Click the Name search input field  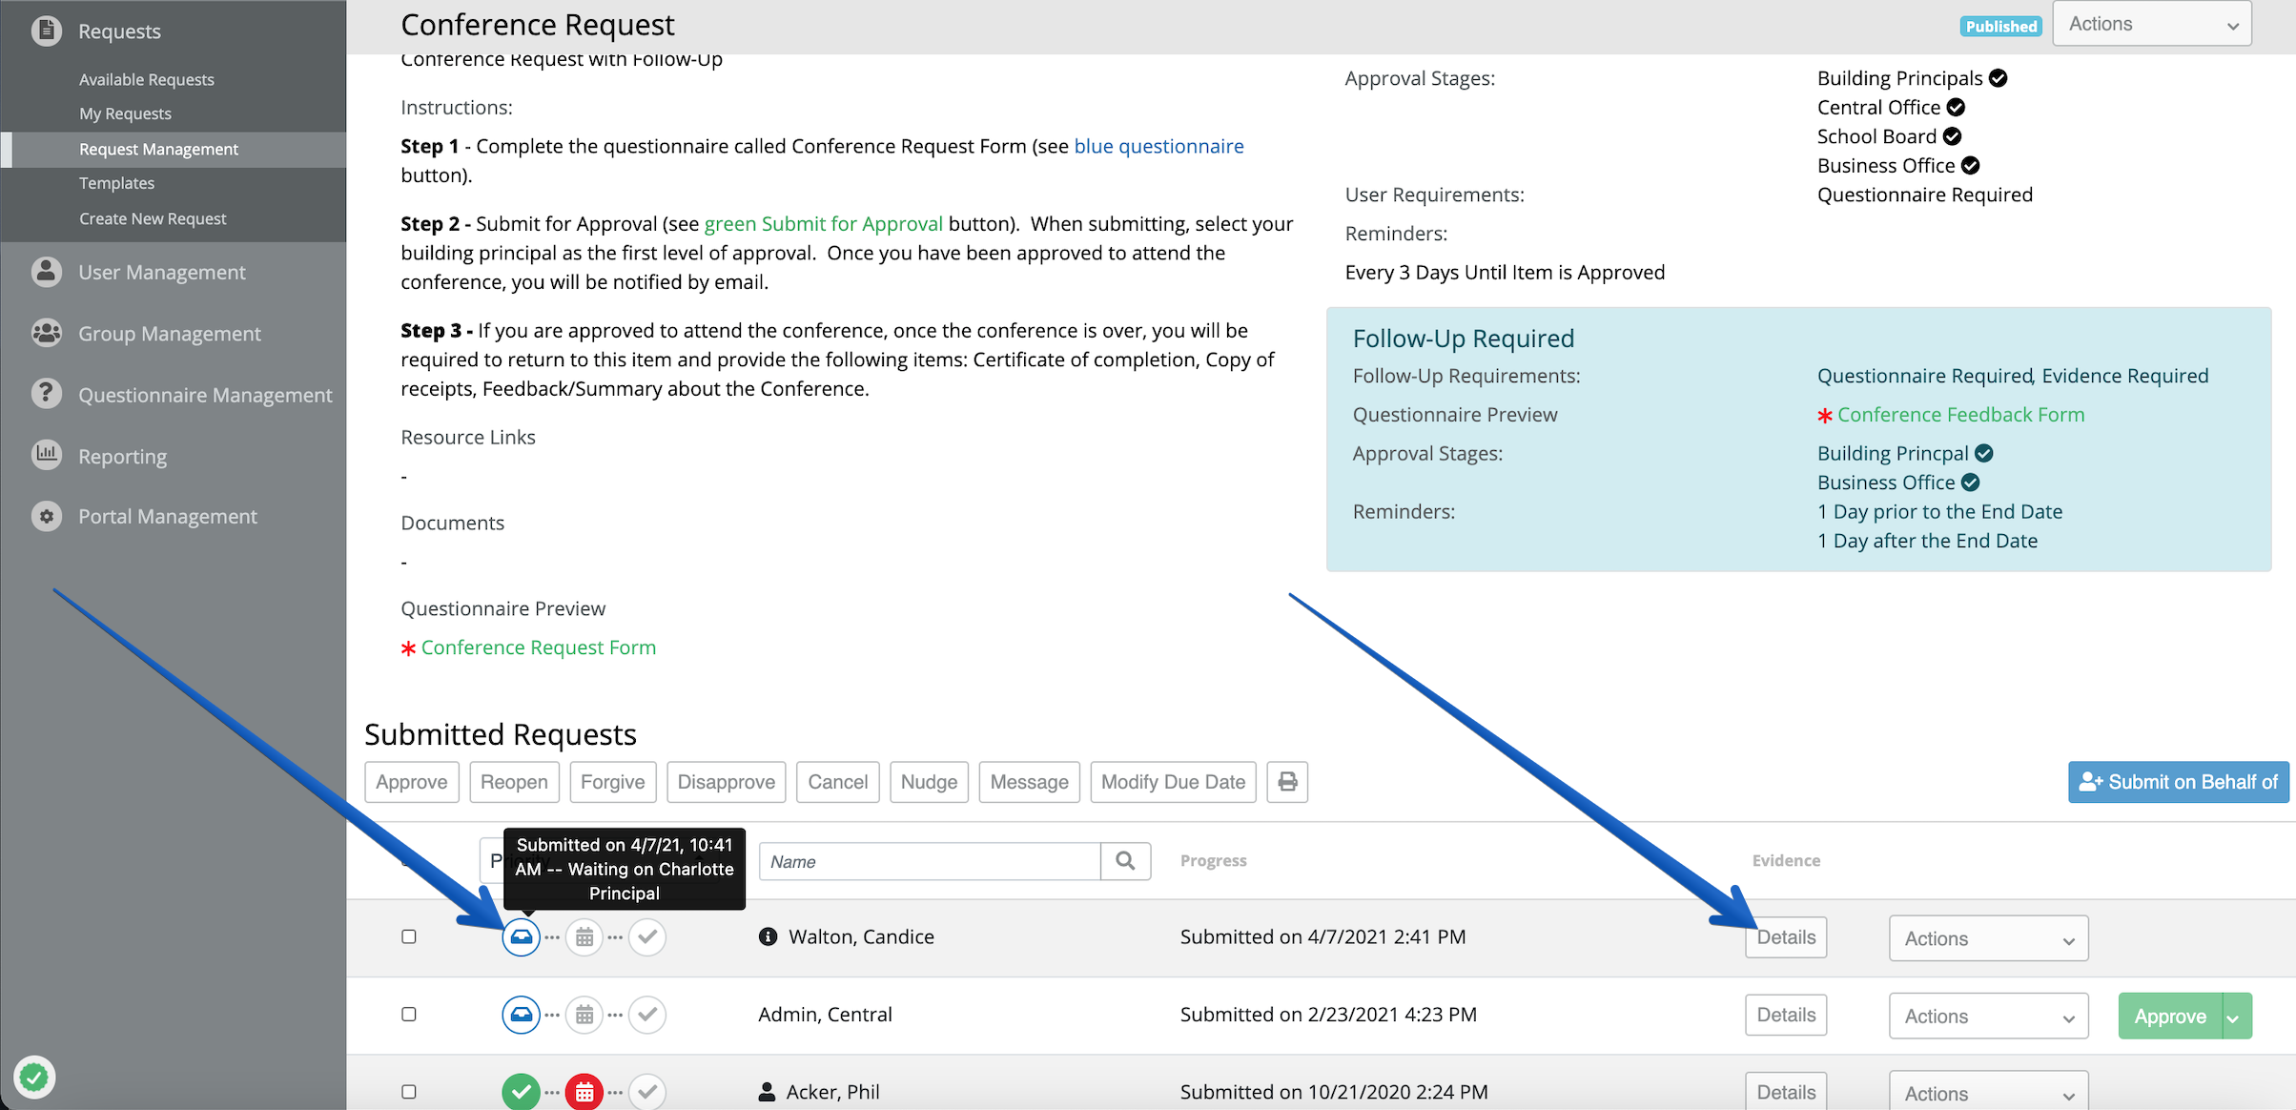[x=930, y=861]
